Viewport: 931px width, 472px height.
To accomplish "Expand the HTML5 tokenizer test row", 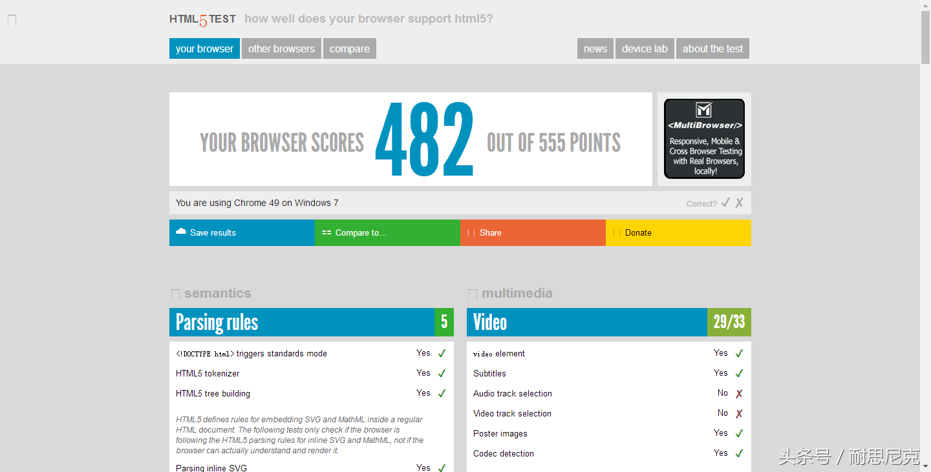I will (x=311, y=373).
